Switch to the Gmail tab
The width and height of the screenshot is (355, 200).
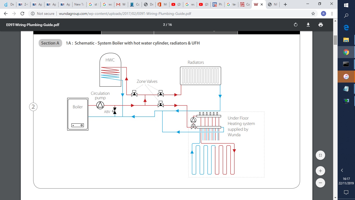coord(121,4)
